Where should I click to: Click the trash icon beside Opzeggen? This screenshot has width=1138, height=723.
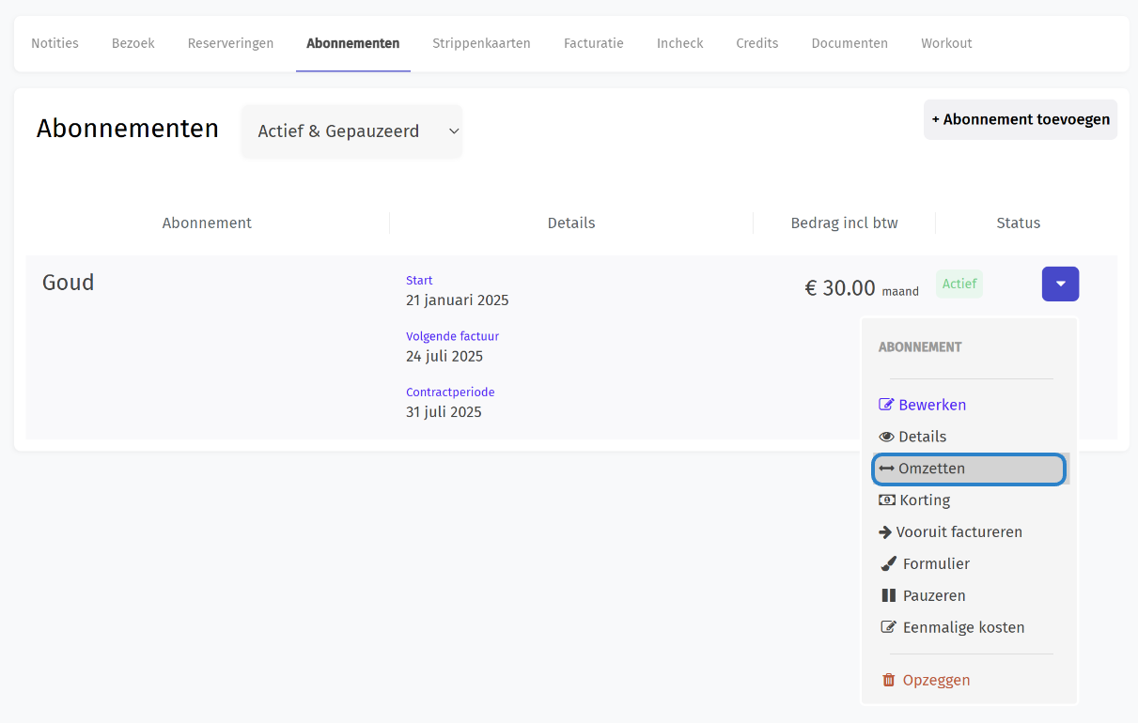point(888,681)
